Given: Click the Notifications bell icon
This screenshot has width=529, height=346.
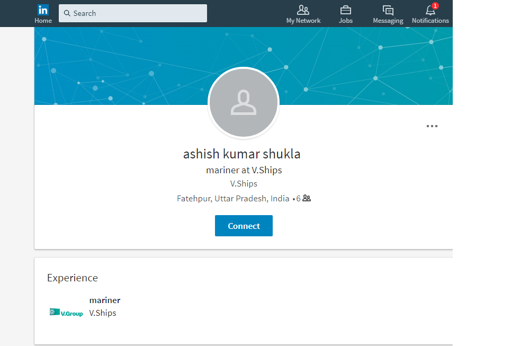Looking at the screenshot, I should click(430, 10).
